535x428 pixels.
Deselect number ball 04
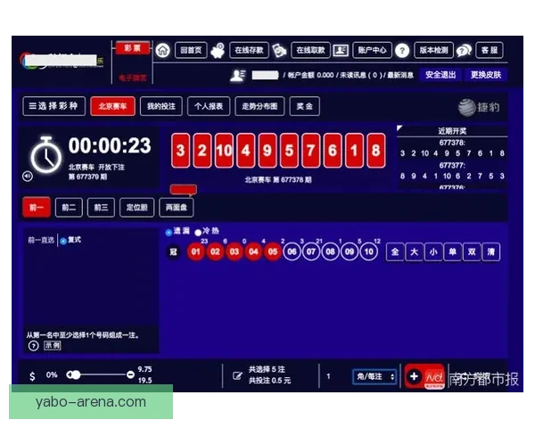point(253,251)
